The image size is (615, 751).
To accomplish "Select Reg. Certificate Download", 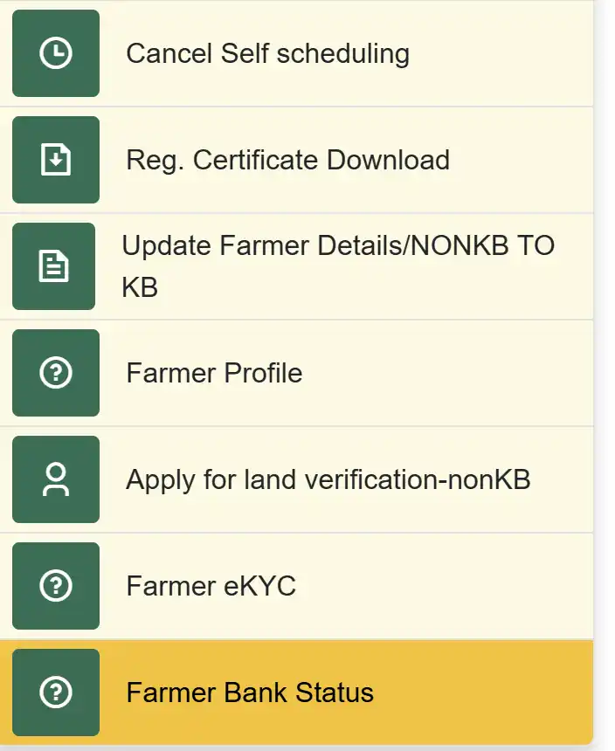I will 296,160.
